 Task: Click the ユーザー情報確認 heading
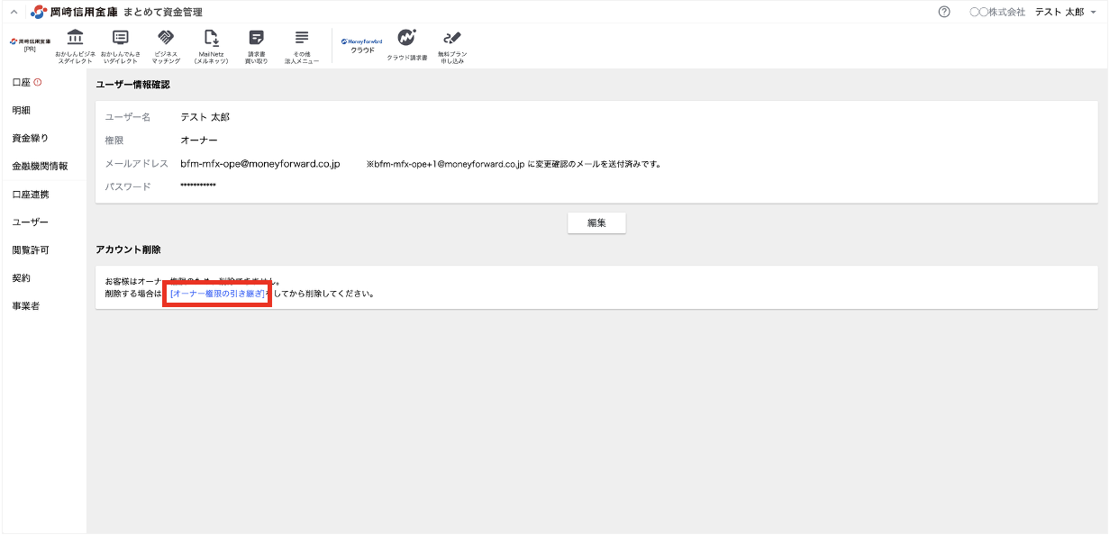(132, 85)
